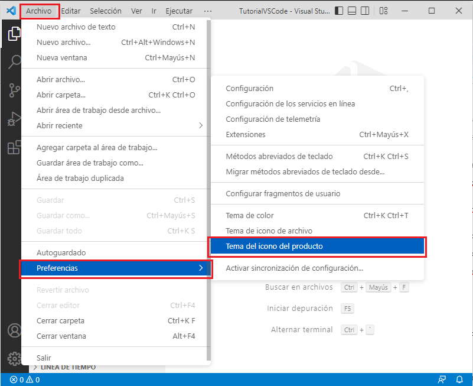473x386 pixels.
Task: Open the Ver menu
Action: click(x=136, y=11)
